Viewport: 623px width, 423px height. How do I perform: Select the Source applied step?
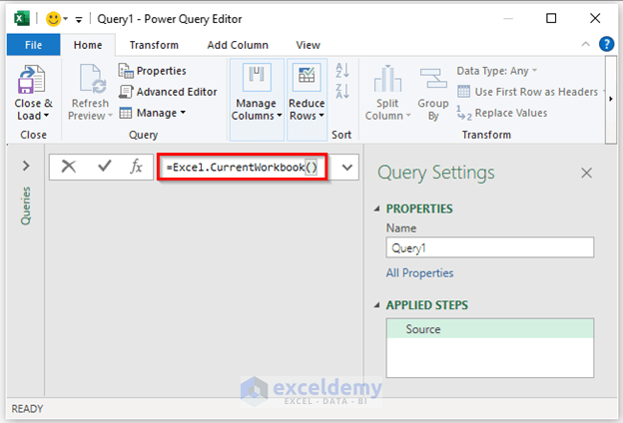(x=490, y=329)
